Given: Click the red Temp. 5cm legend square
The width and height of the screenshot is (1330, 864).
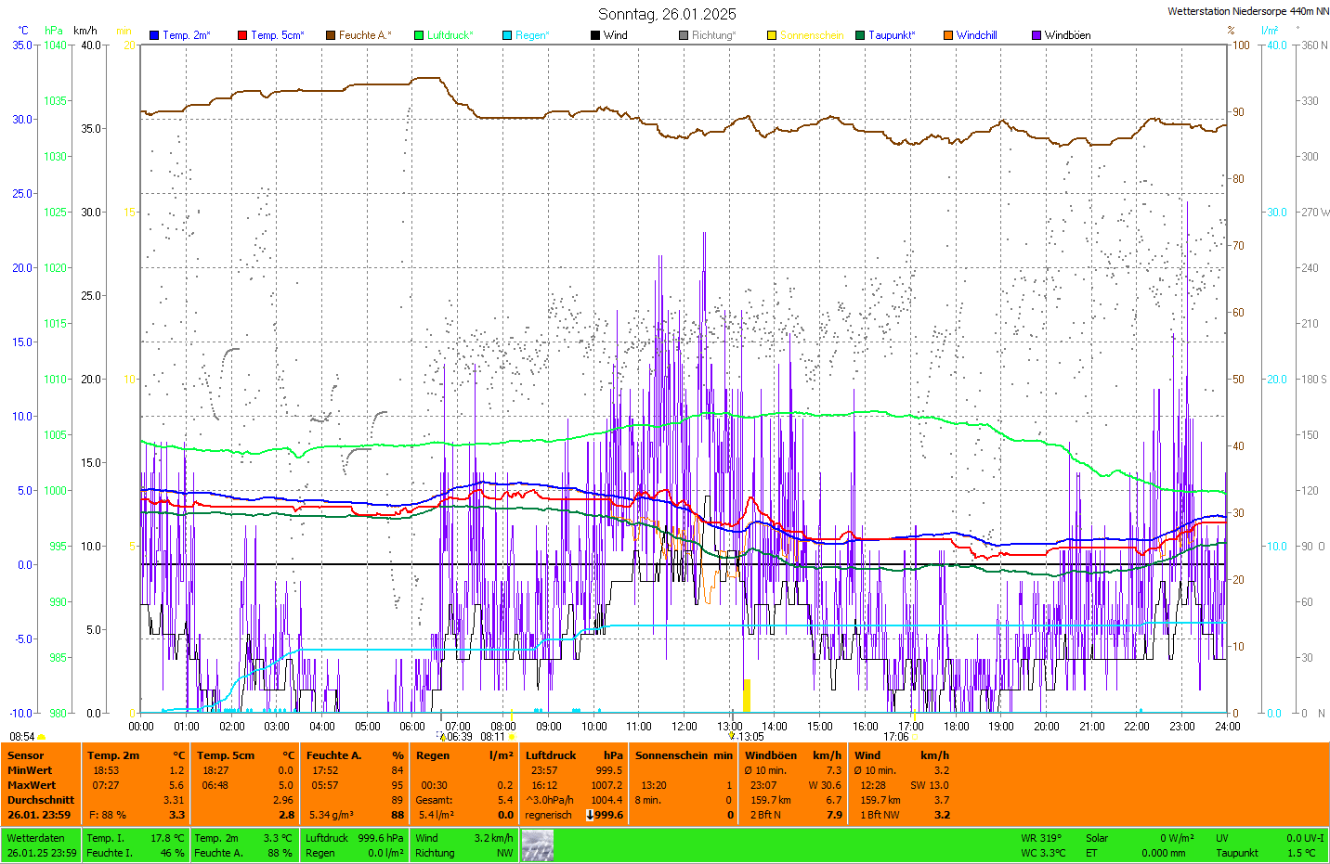Looking at the screenshot, I should (242, 35).
